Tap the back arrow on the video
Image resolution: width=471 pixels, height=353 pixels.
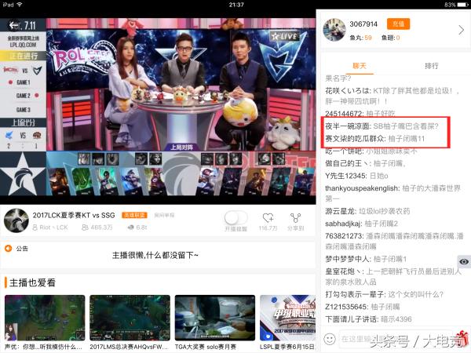(x=14, y=26)
